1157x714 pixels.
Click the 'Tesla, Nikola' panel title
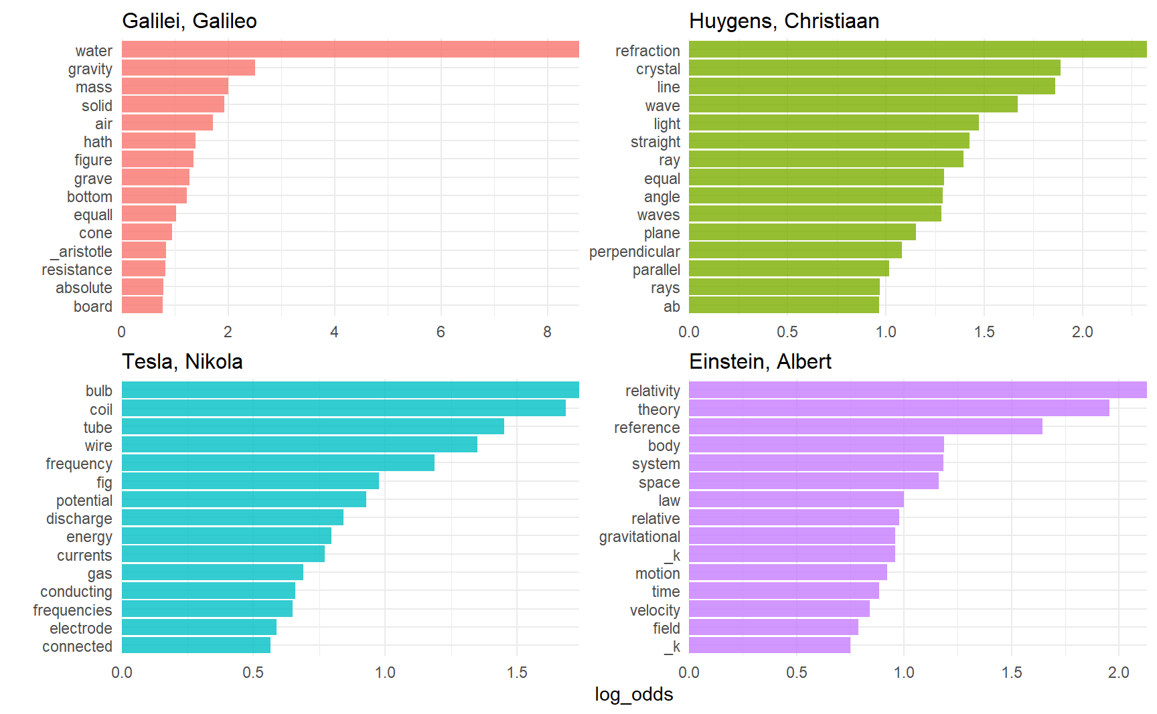point(182,361)
